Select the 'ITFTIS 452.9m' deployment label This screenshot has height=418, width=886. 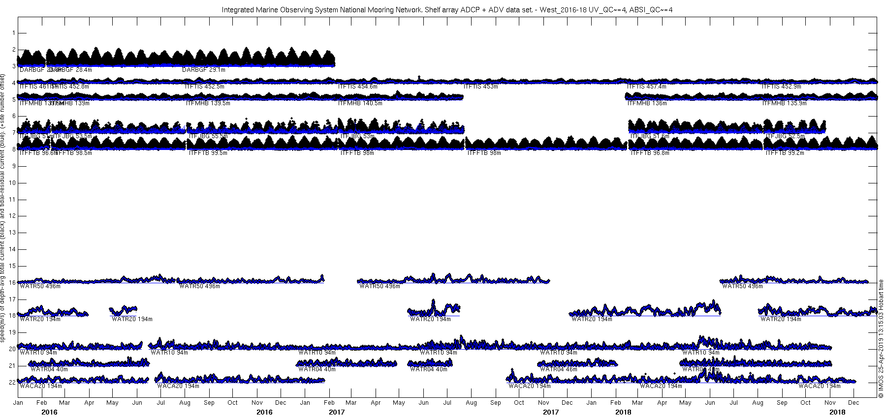click(782, 87)
